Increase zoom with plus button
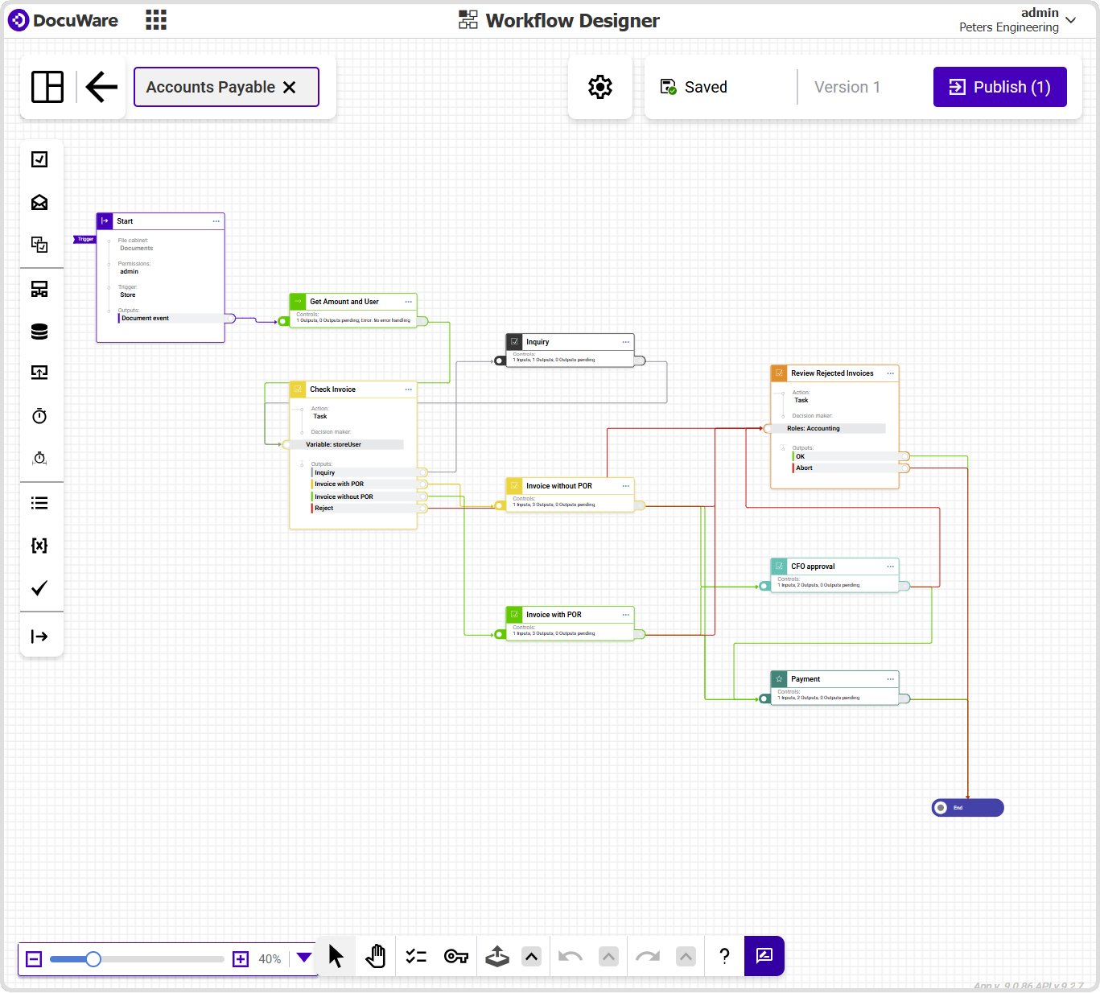 point(241,959)
